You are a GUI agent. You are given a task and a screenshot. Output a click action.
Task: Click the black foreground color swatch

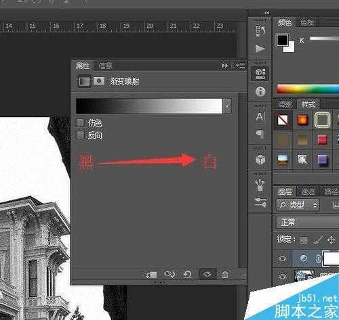282,40
